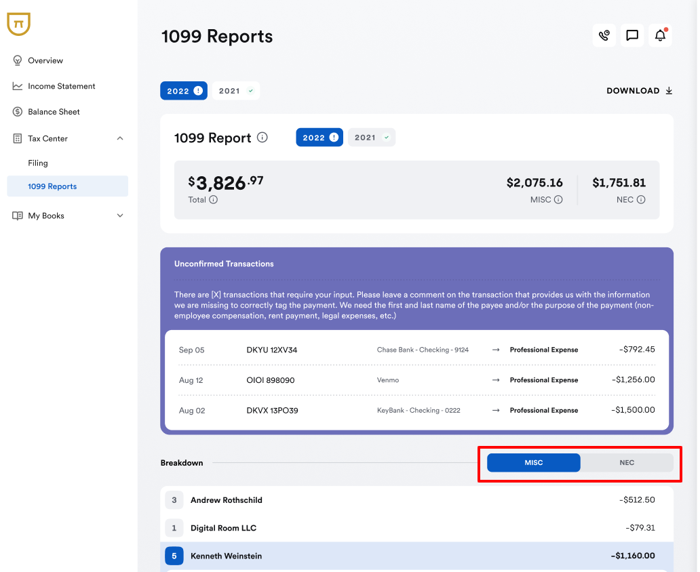
Task: Click the info icon next to Total amount
Action: tap(213, 199)
